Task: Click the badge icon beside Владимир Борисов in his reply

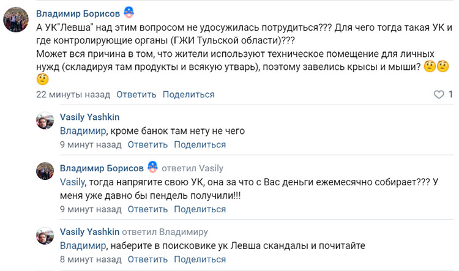Action: pyautogui.click(x=153, y=168)
